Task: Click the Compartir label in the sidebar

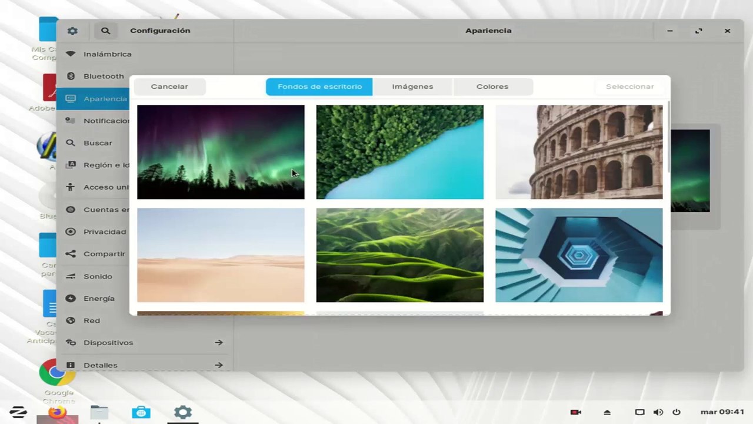Action: 104,254
